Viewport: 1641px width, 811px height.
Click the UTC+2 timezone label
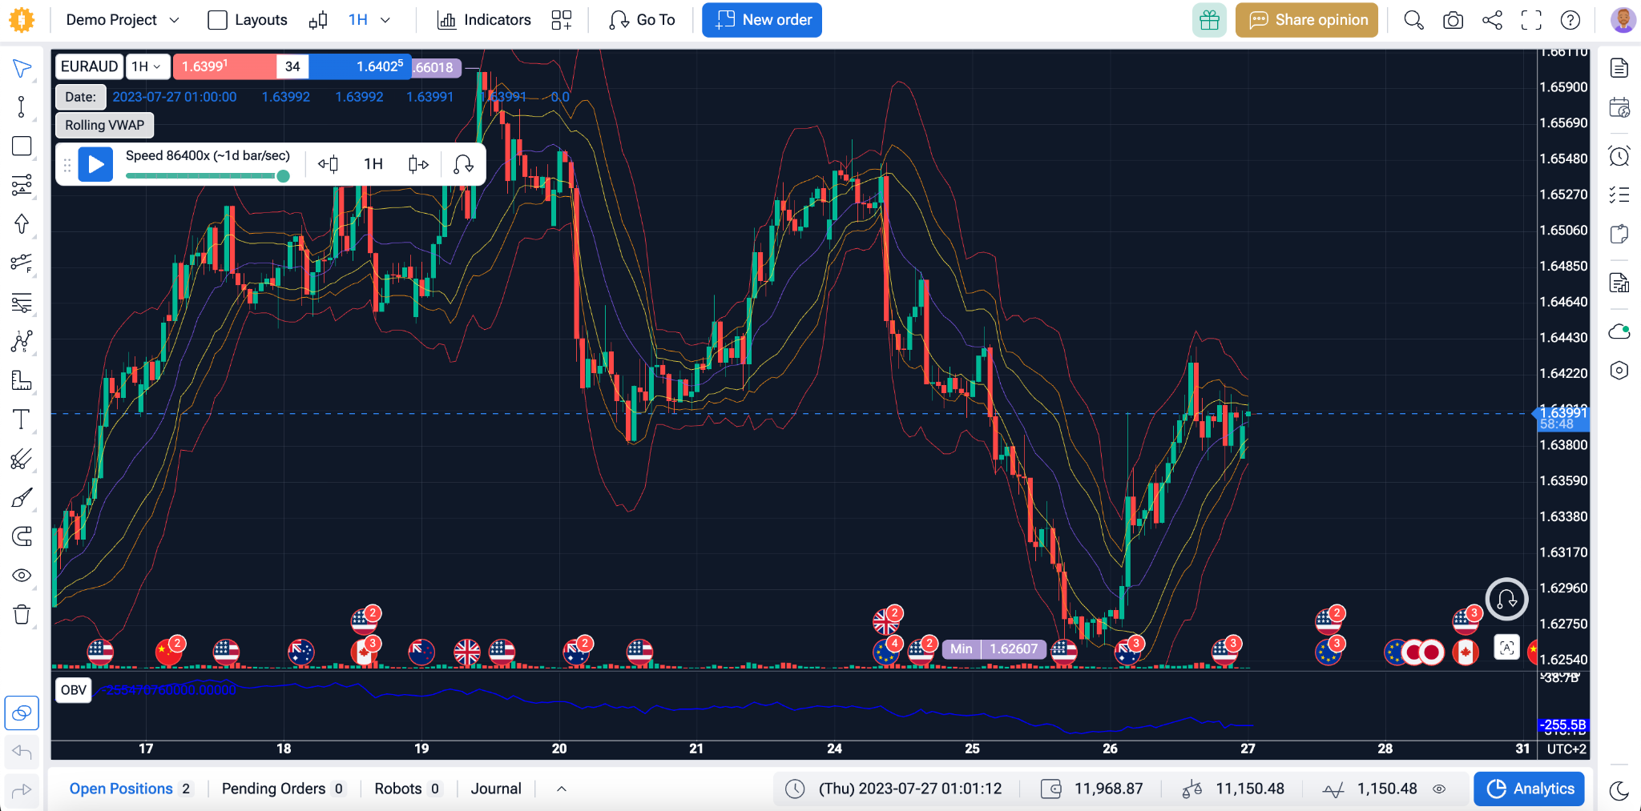1566,749
